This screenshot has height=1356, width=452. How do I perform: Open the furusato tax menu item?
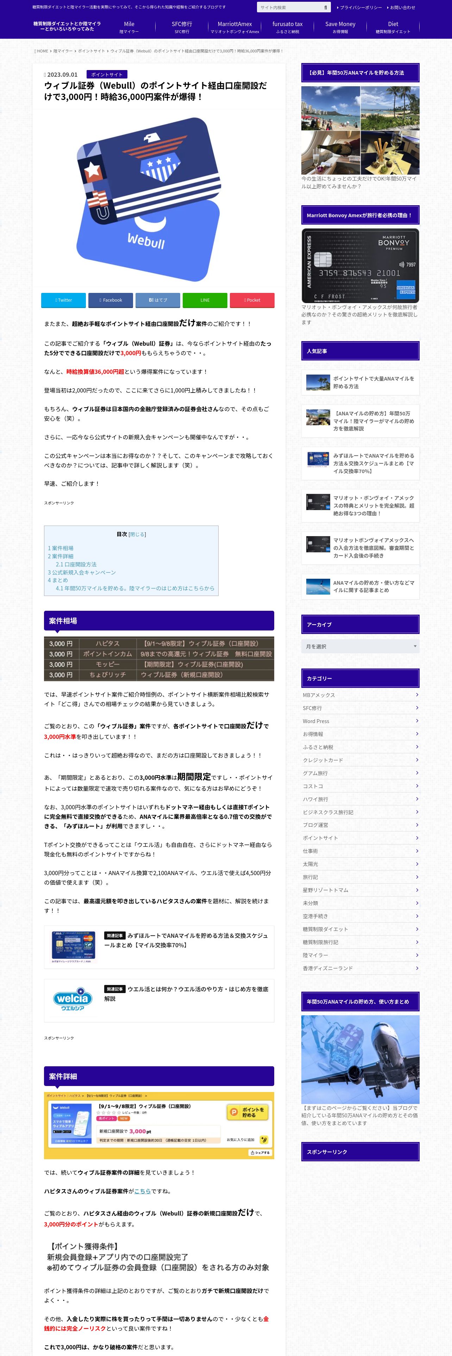(287, 27)
